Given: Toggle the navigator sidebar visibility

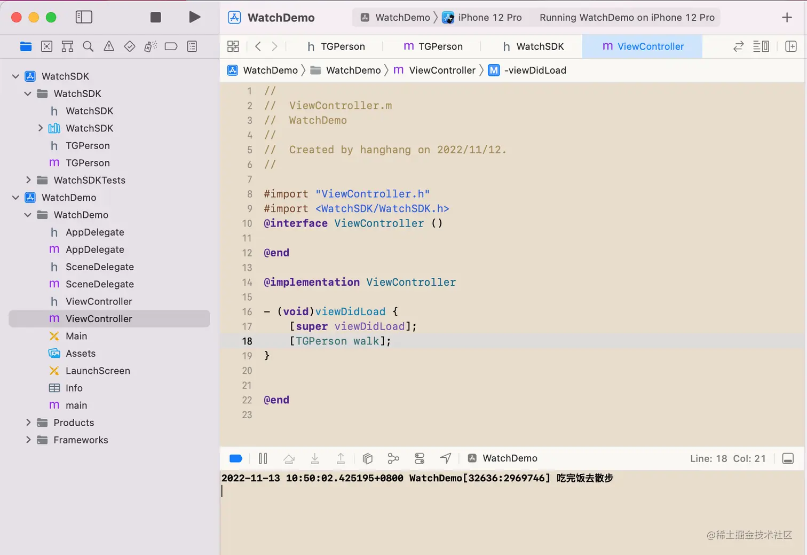Looking at the screenshot, I should [84, 17].
